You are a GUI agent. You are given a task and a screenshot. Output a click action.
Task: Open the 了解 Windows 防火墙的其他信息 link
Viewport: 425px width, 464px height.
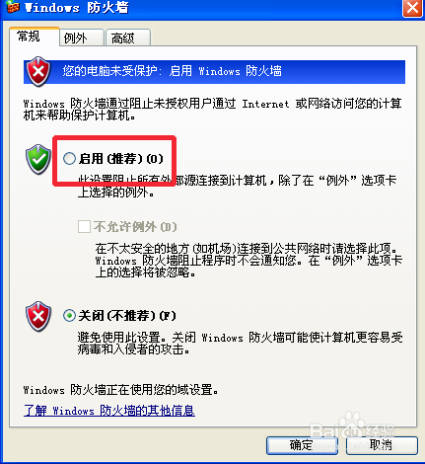pos(109,411)
